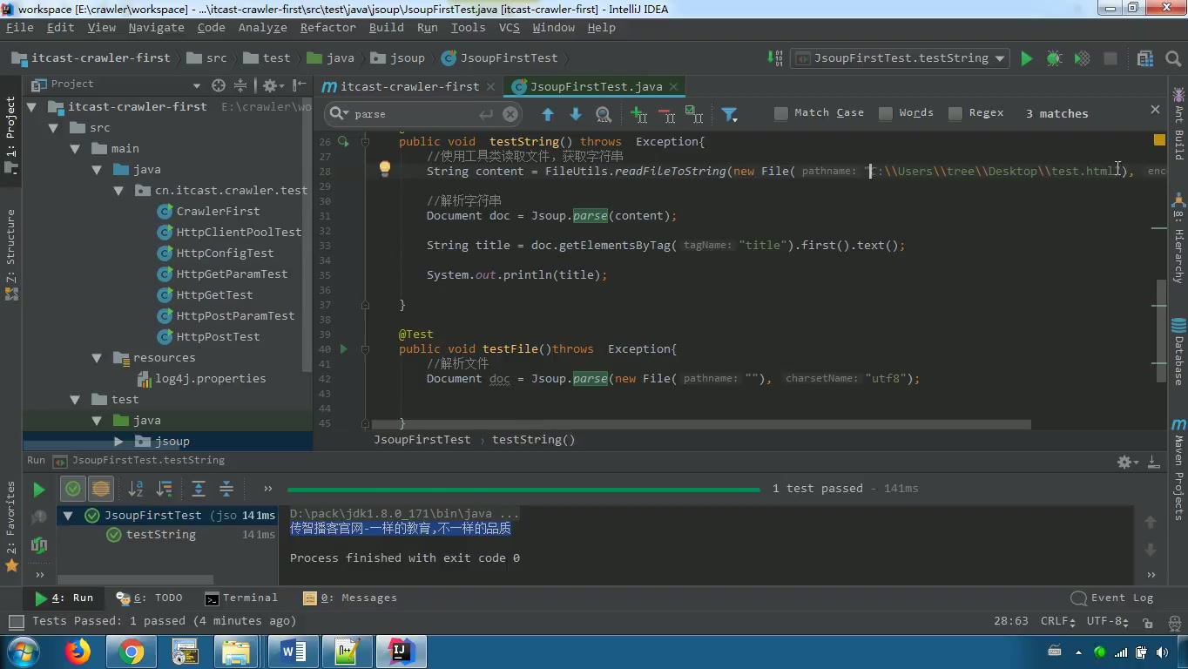Open the Messages tool window
1188x669 pixels.
pos(350,598)
